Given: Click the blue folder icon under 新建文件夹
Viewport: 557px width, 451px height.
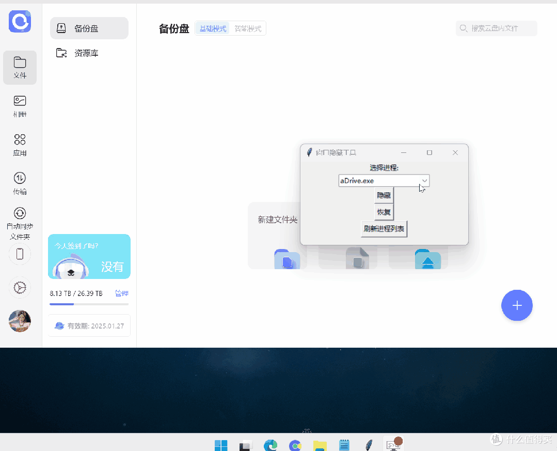Looking at the screenshot, I should click(287, 259).
